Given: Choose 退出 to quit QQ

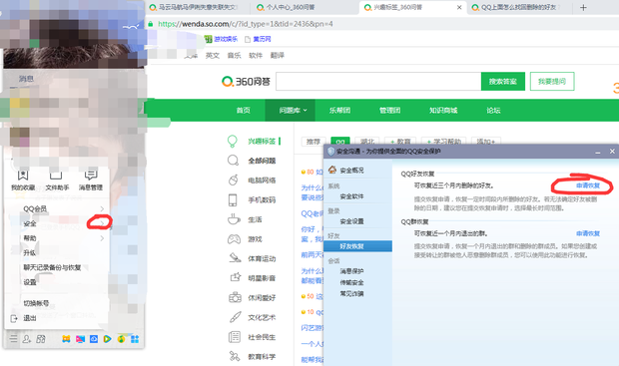Looking at the screenshot, I should click(x=30, y=318).
